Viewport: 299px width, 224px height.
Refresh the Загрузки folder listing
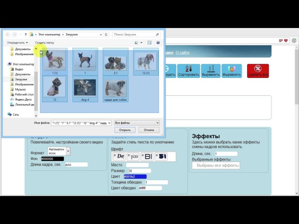click(106, 35)
